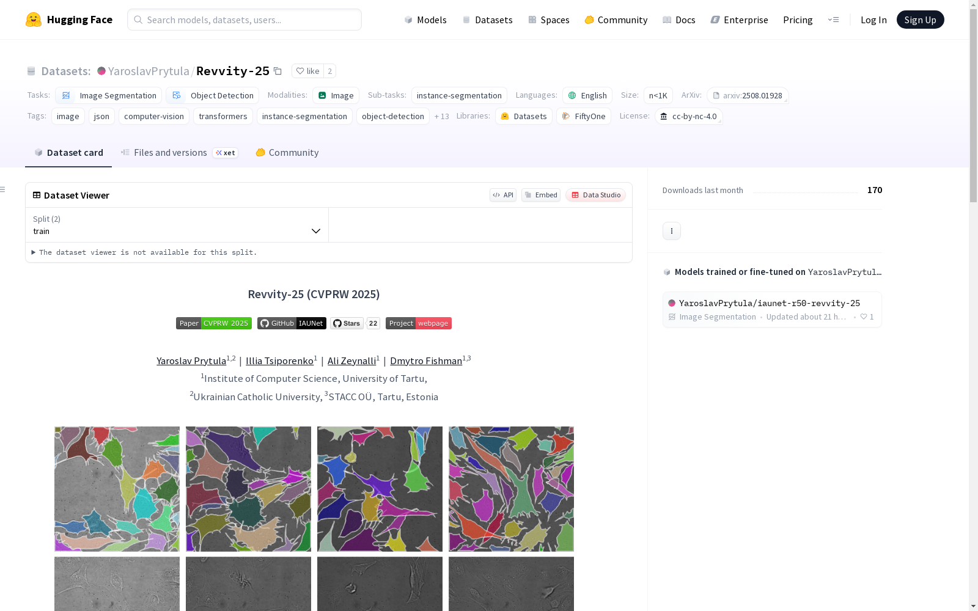
Task: Open the navigation more-options menu icon
Action: tap(833, 20)
